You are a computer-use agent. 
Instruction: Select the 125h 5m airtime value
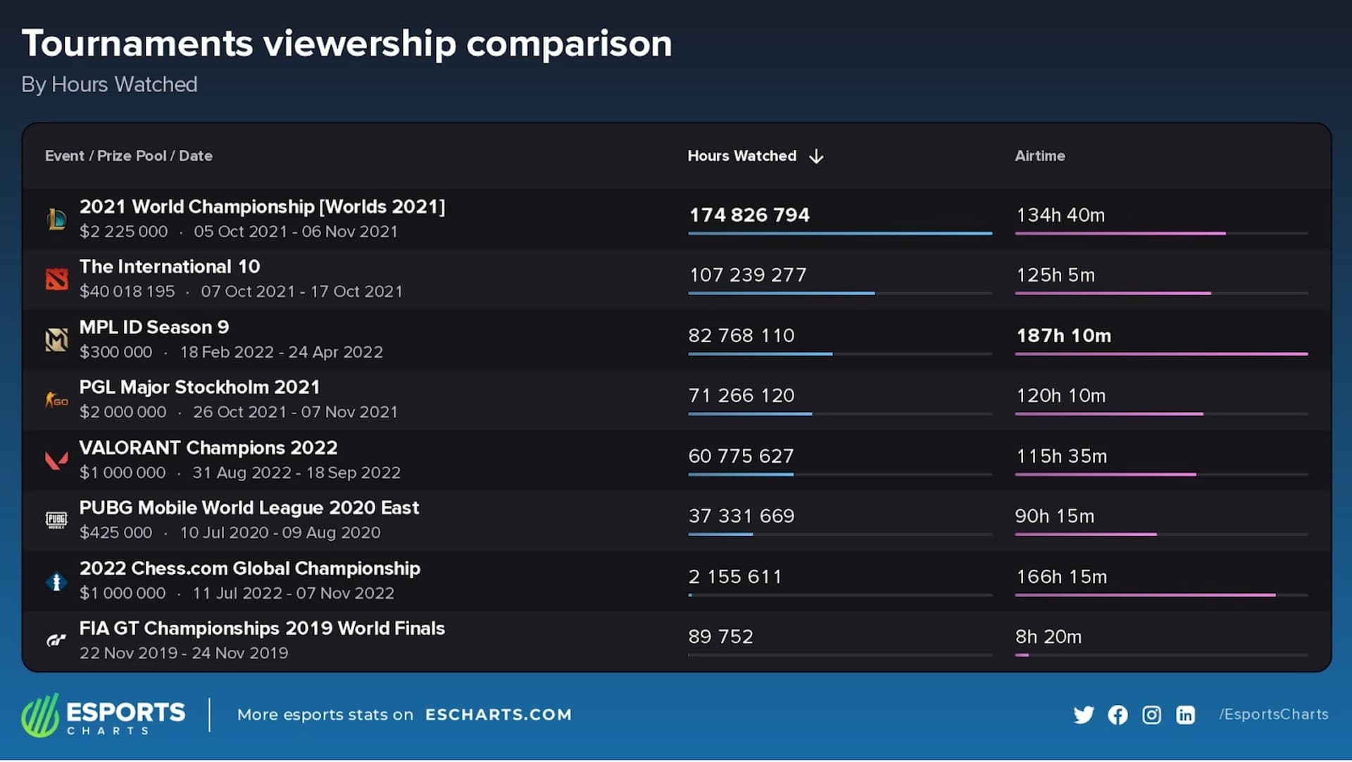pyautogui.click(x=1056, y=275)
